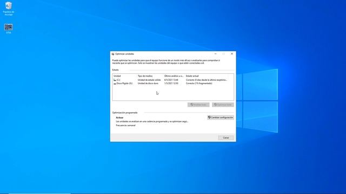346x194 pixels.
Task: Select the Unidad de disco duro cell
Action: coord(148,84)
